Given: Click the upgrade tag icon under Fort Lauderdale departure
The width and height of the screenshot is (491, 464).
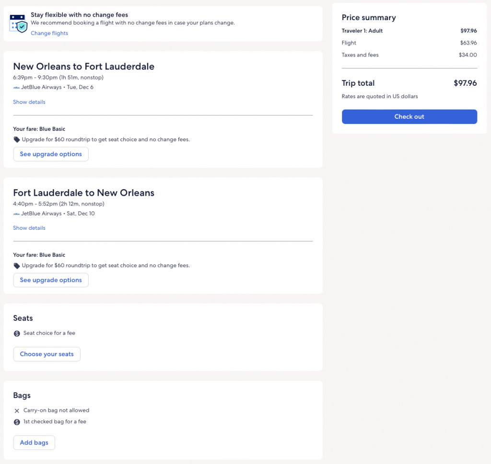Looking at the screenshot, I should [x=17, y=266].
